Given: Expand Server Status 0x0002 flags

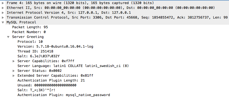Looking at the screenshot, I should point(14,71).
